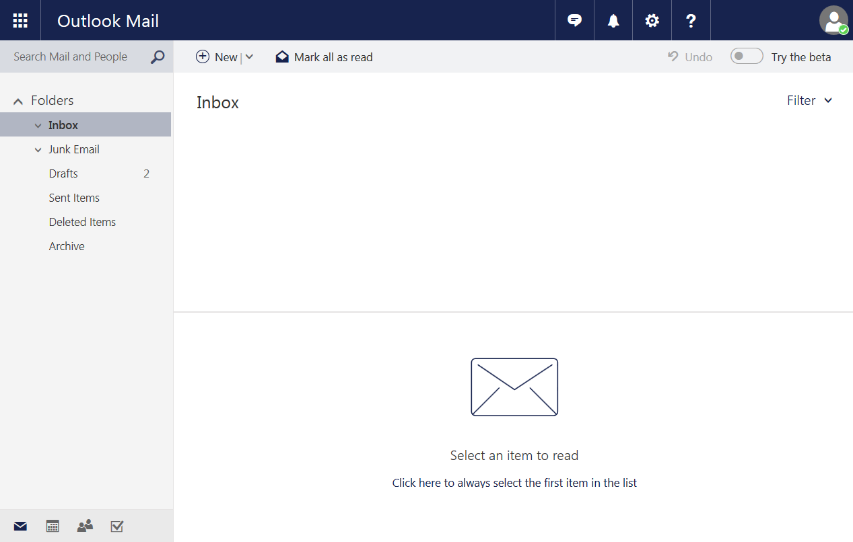Screen dimensions: 853x542
Task: Click the search magnifier icon
Action: pos(158,57)
